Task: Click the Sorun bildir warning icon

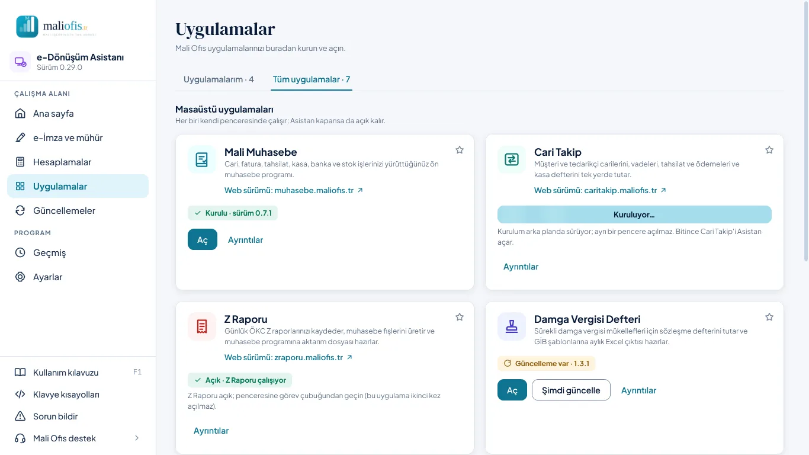Action: (x=20, y=416)
